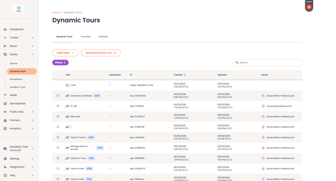Favorite the Kelly test tour
The width and height of the screenshot is (336, 181).
pyautogui.click(x=58, y=116)
